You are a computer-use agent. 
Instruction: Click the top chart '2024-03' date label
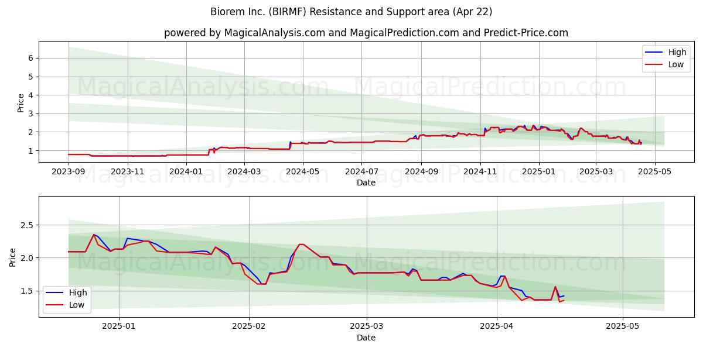coord(244,172)
